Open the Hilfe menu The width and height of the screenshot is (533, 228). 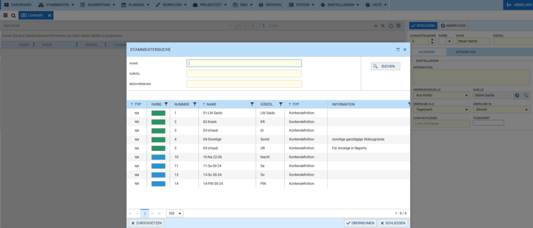(376, 5)
